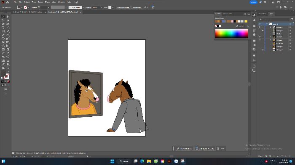Collapse the Layer 1 disclosure arrow
The image size is (295, 165).
(267, 24)
